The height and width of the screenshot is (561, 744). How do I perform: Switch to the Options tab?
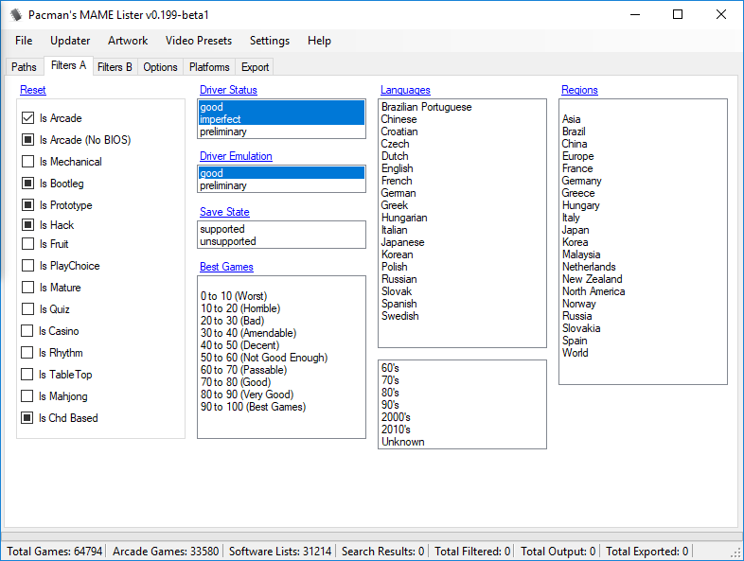[160, 67]
